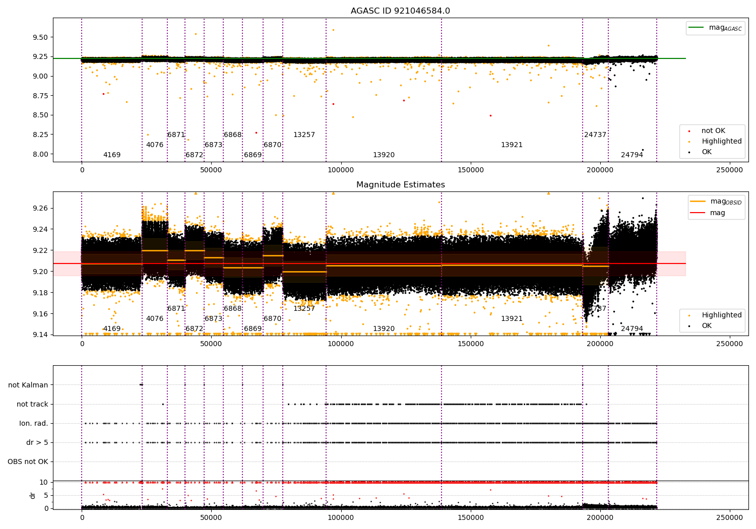Click the 100000 x-axis tick under bottom plot

coord(341,517)
